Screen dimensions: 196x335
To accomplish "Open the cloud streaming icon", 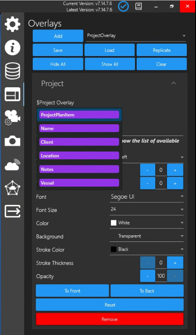I will coord(12,165).
